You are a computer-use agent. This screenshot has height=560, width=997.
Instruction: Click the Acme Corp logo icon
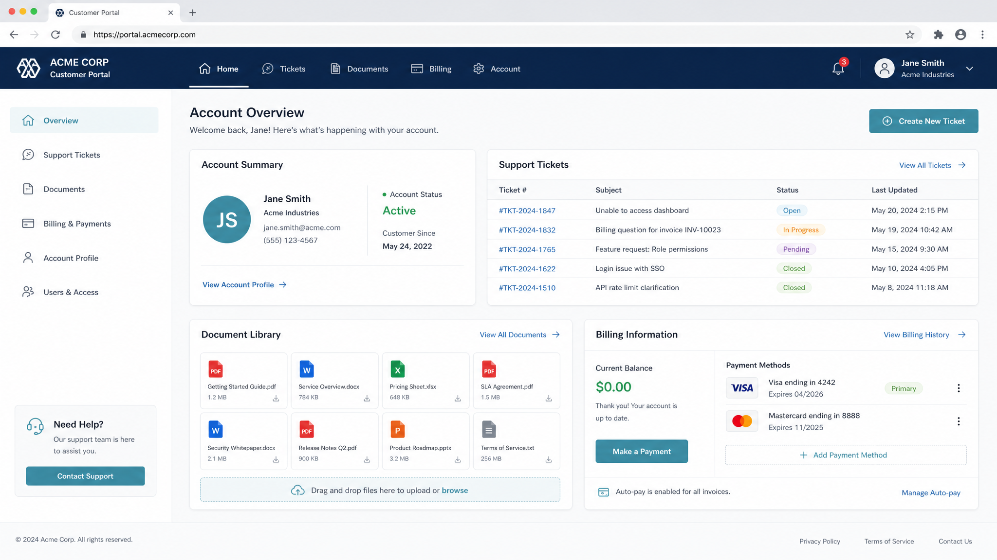(x=29, y=68)
